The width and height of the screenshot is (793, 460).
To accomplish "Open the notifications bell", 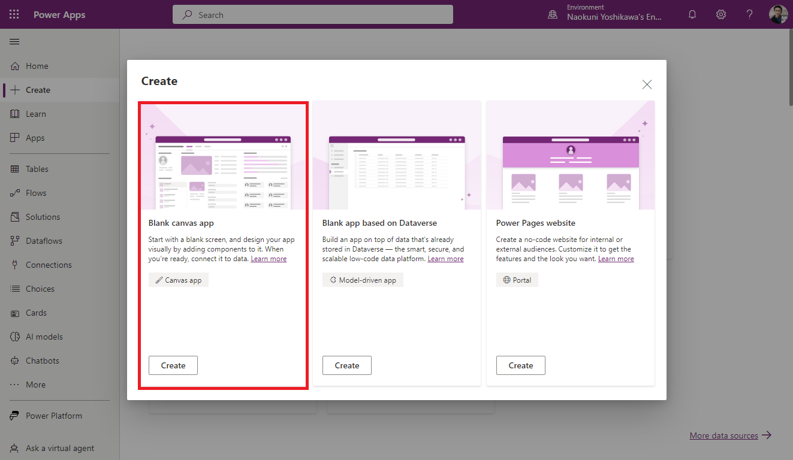I will click(x=692, y=14).
